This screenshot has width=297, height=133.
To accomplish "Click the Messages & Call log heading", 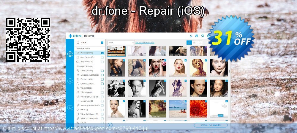I will coord(85,66).
